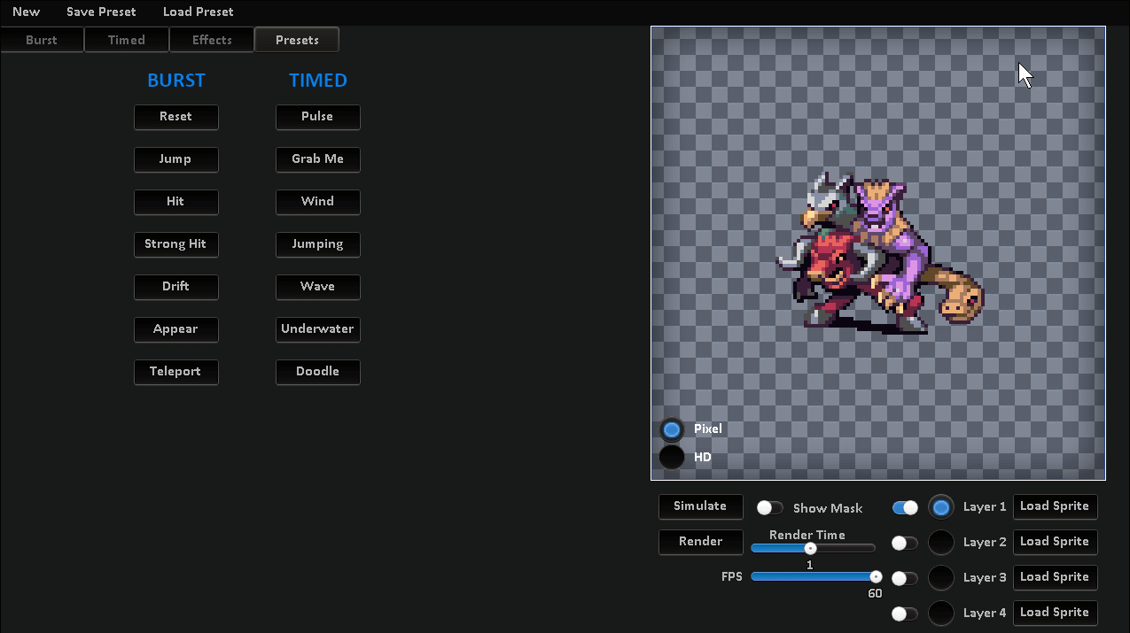1130x633 pixels.
Task: Apply the Pulse timed preset
Action: coord(317,117)
